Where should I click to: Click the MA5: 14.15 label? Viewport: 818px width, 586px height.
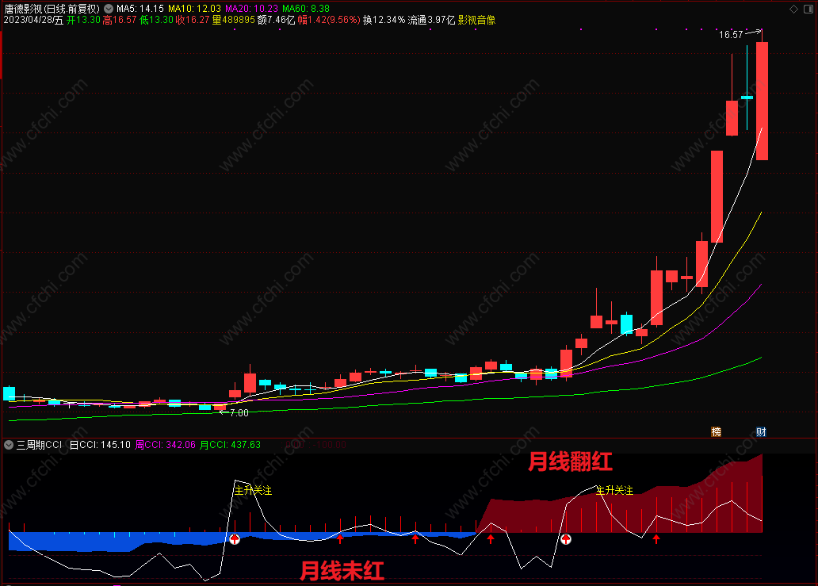tap(140, 9)
